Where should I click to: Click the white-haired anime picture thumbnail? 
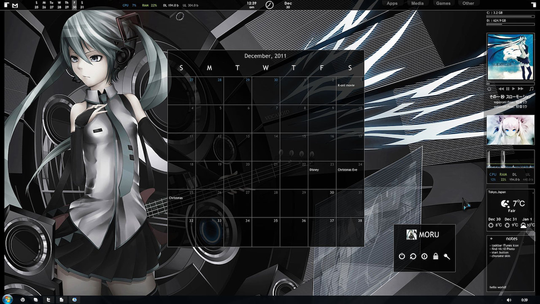[510, 130]
